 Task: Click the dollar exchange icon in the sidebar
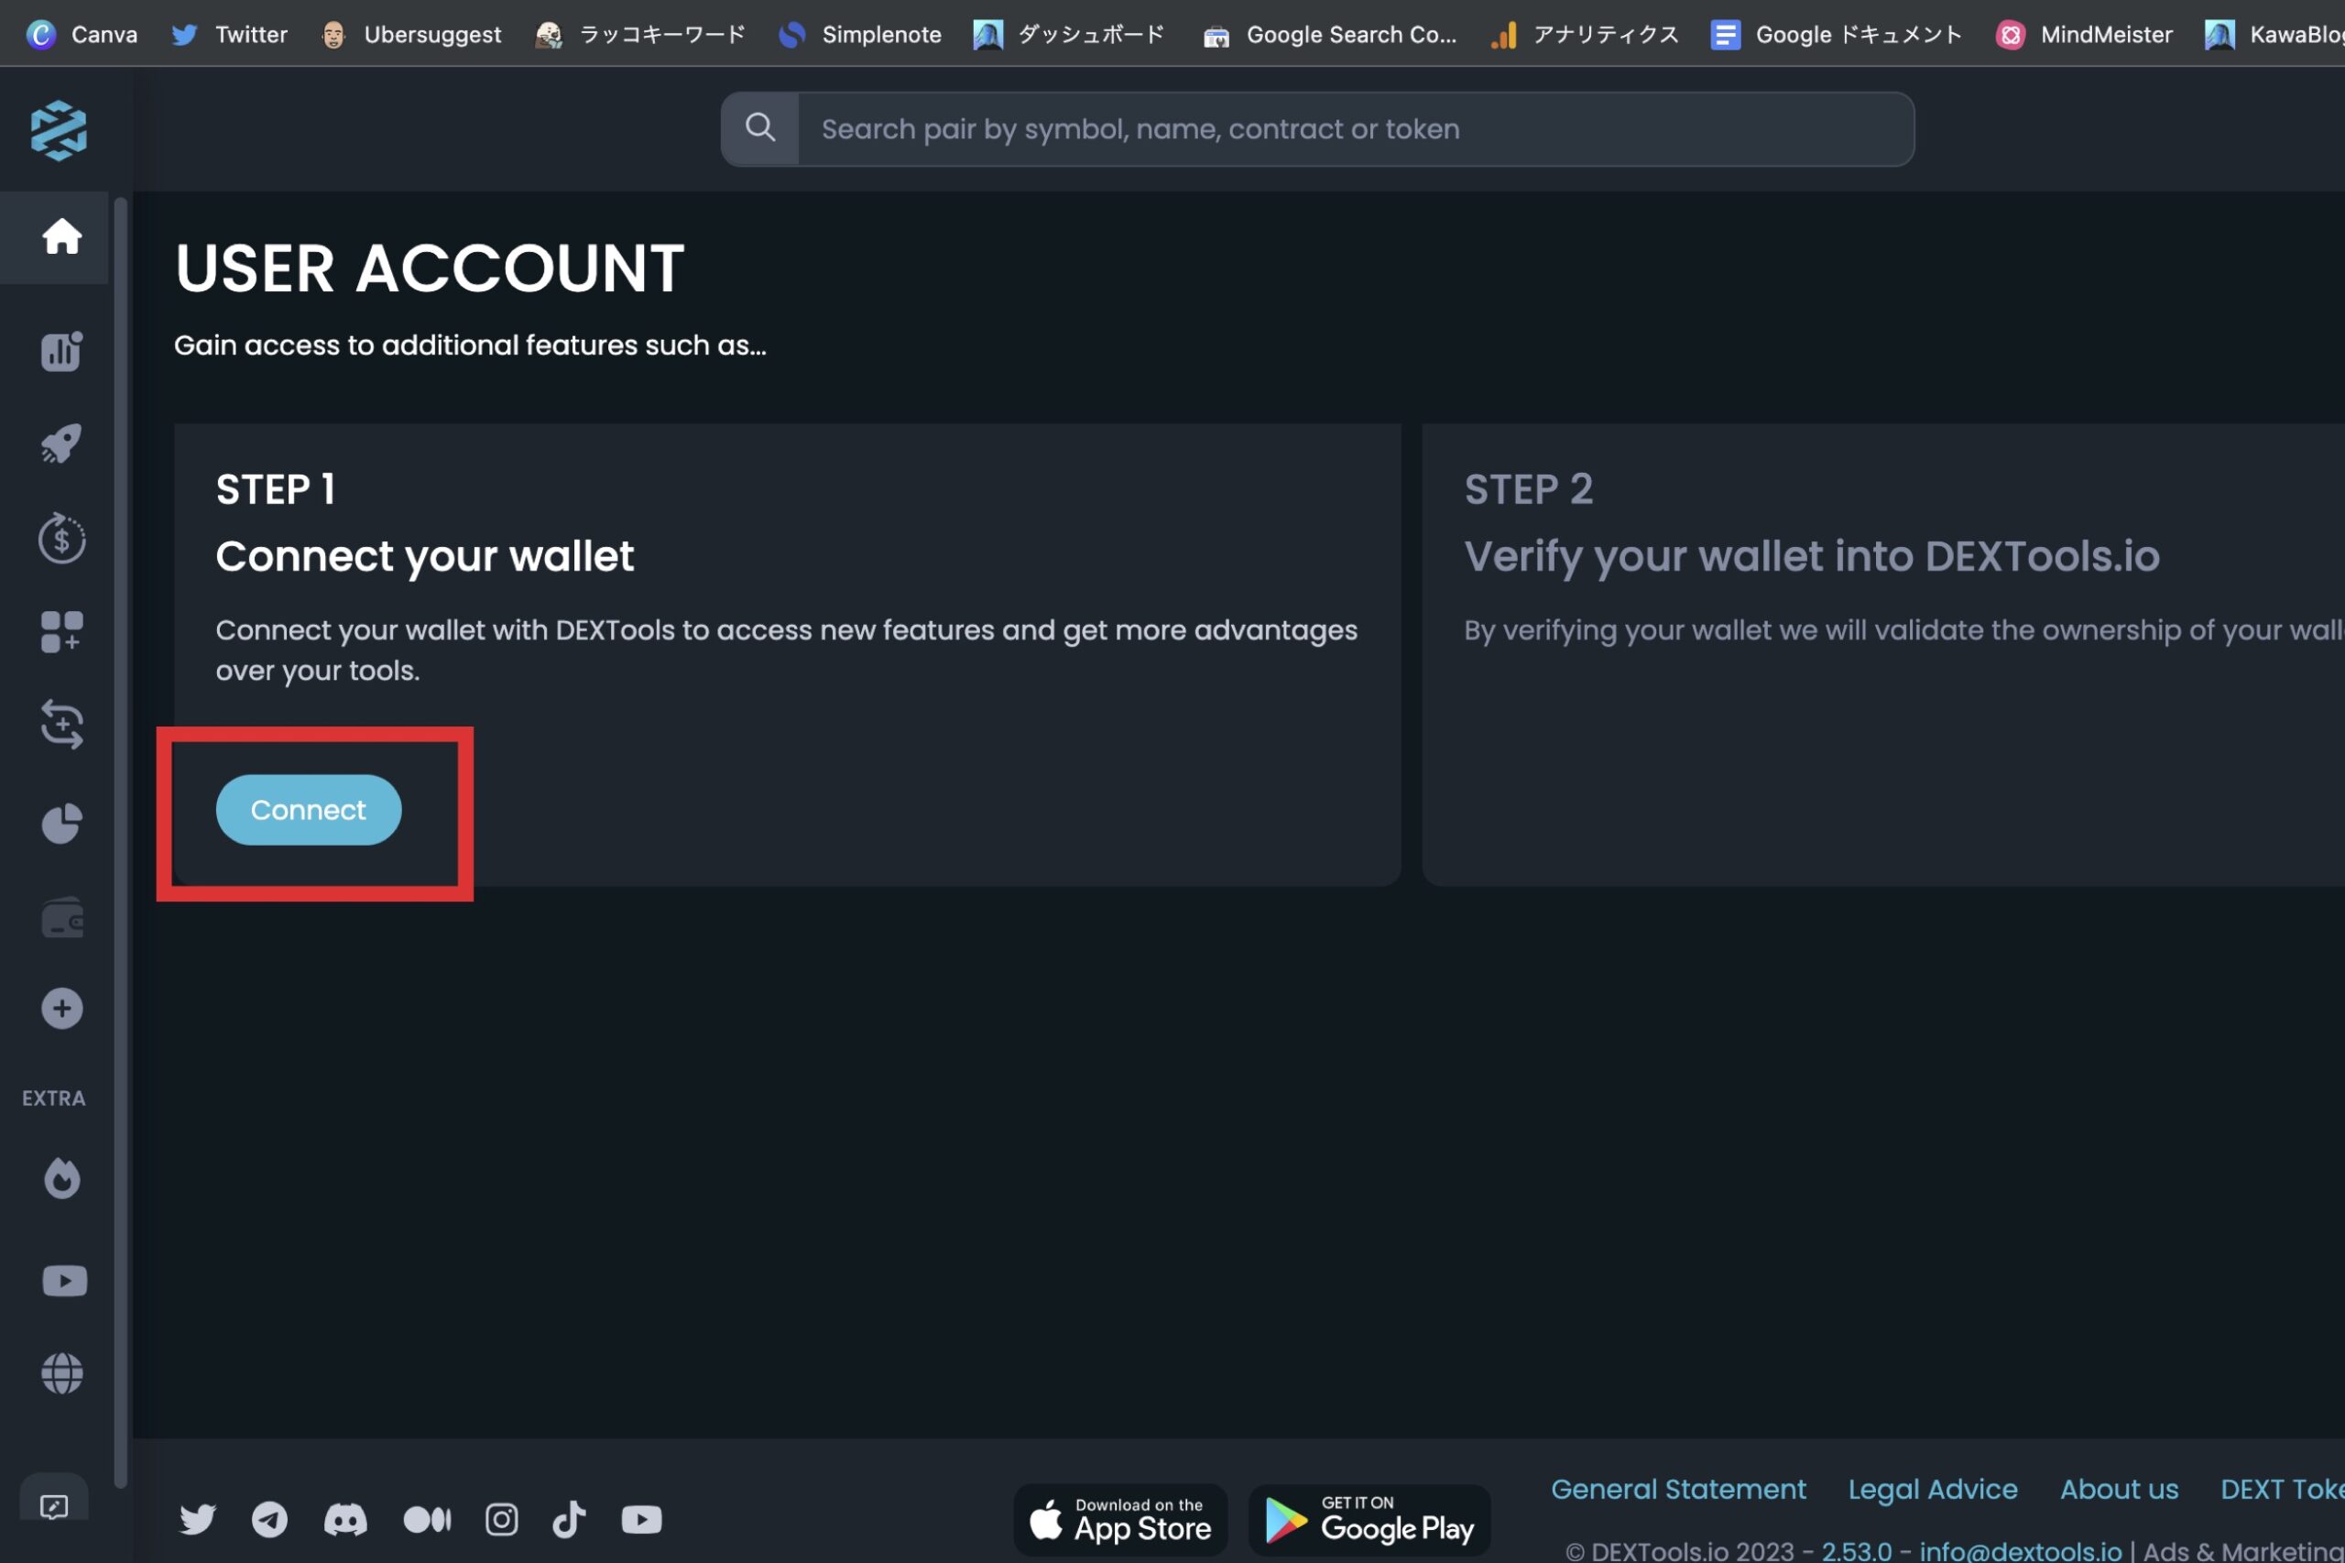point(61,539)
